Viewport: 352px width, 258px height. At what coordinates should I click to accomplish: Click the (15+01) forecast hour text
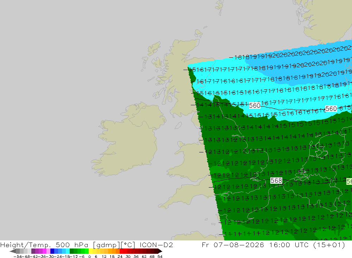(x=329, y=245)
